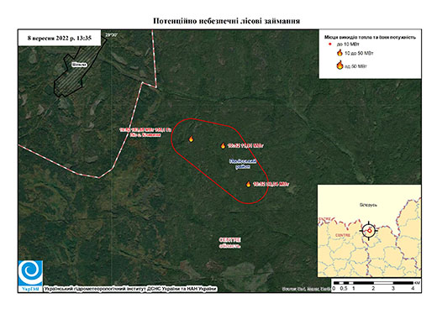
Task: Click the Esri, Maxar source attribution text
Action: [307, 289]
